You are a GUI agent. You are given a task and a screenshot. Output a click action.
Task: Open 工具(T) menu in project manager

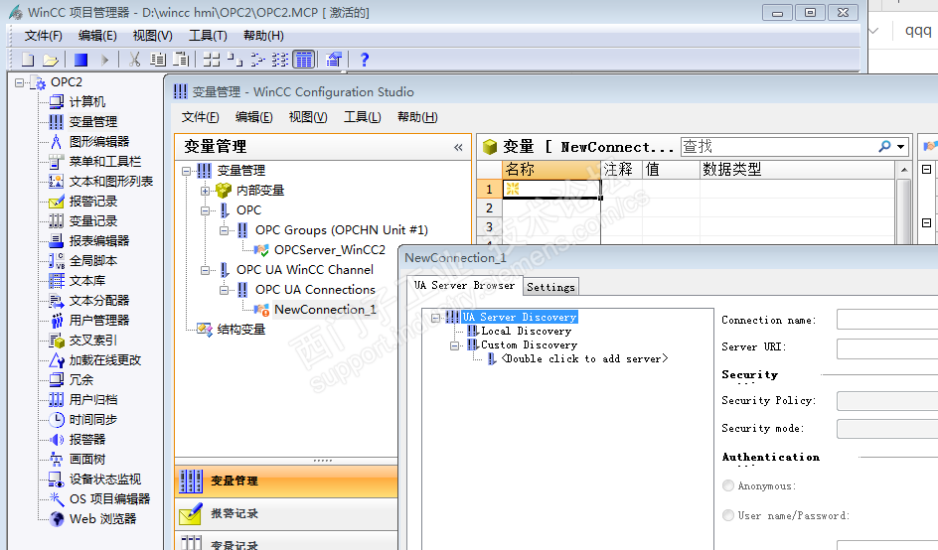[208, 36]
